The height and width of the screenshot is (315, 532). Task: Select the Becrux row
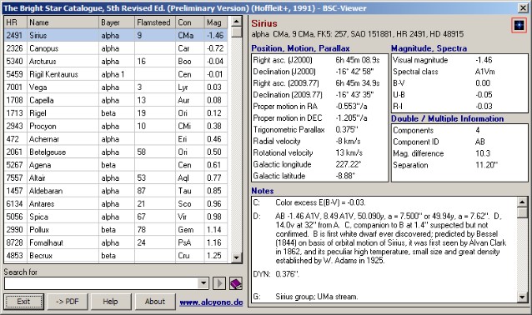click(116, 256)
